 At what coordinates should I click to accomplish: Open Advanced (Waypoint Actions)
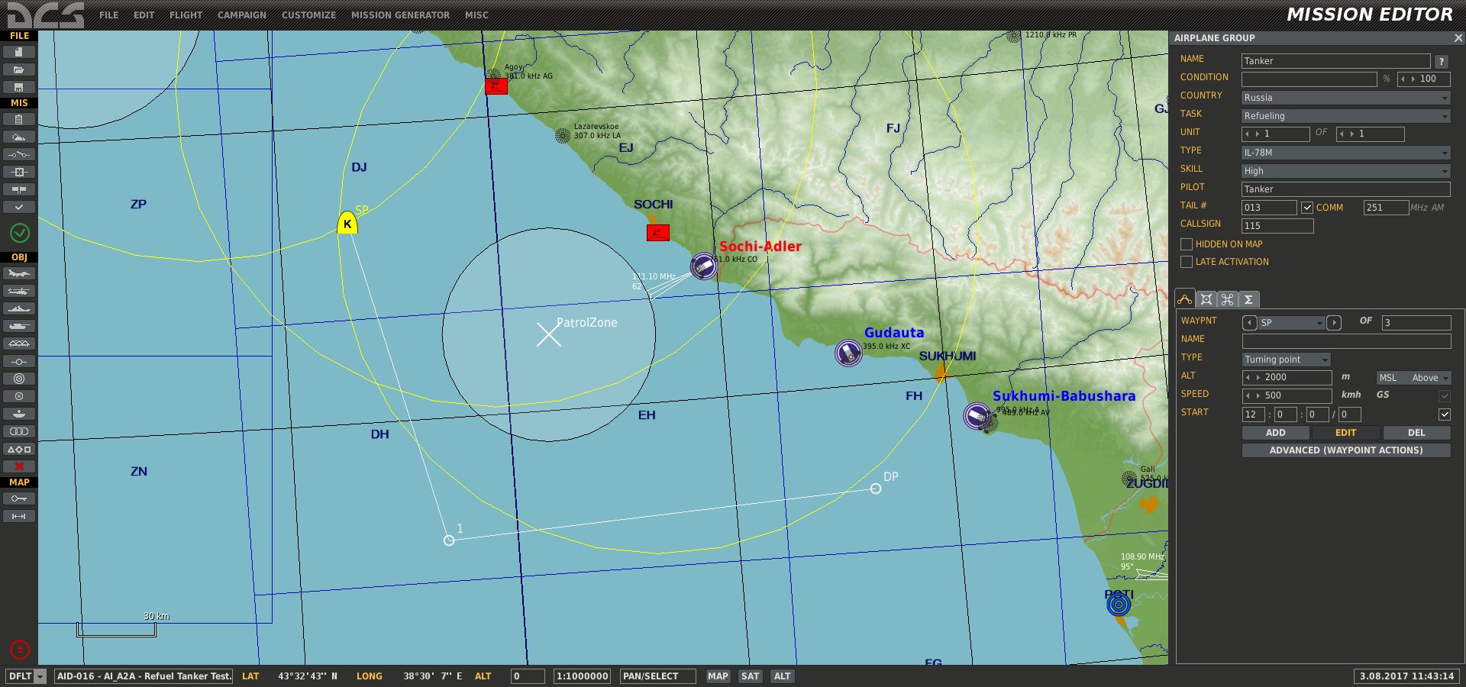pyautogui.click(x=1345, y=450)
